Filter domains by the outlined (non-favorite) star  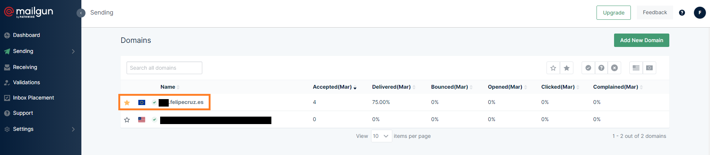click(x=553, y=68)
